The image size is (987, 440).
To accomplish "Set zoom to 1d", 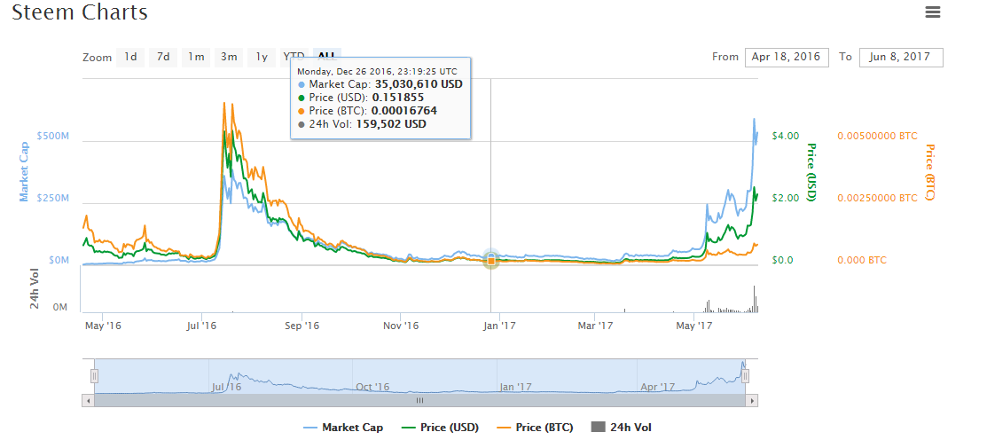I will coord(130,58).
